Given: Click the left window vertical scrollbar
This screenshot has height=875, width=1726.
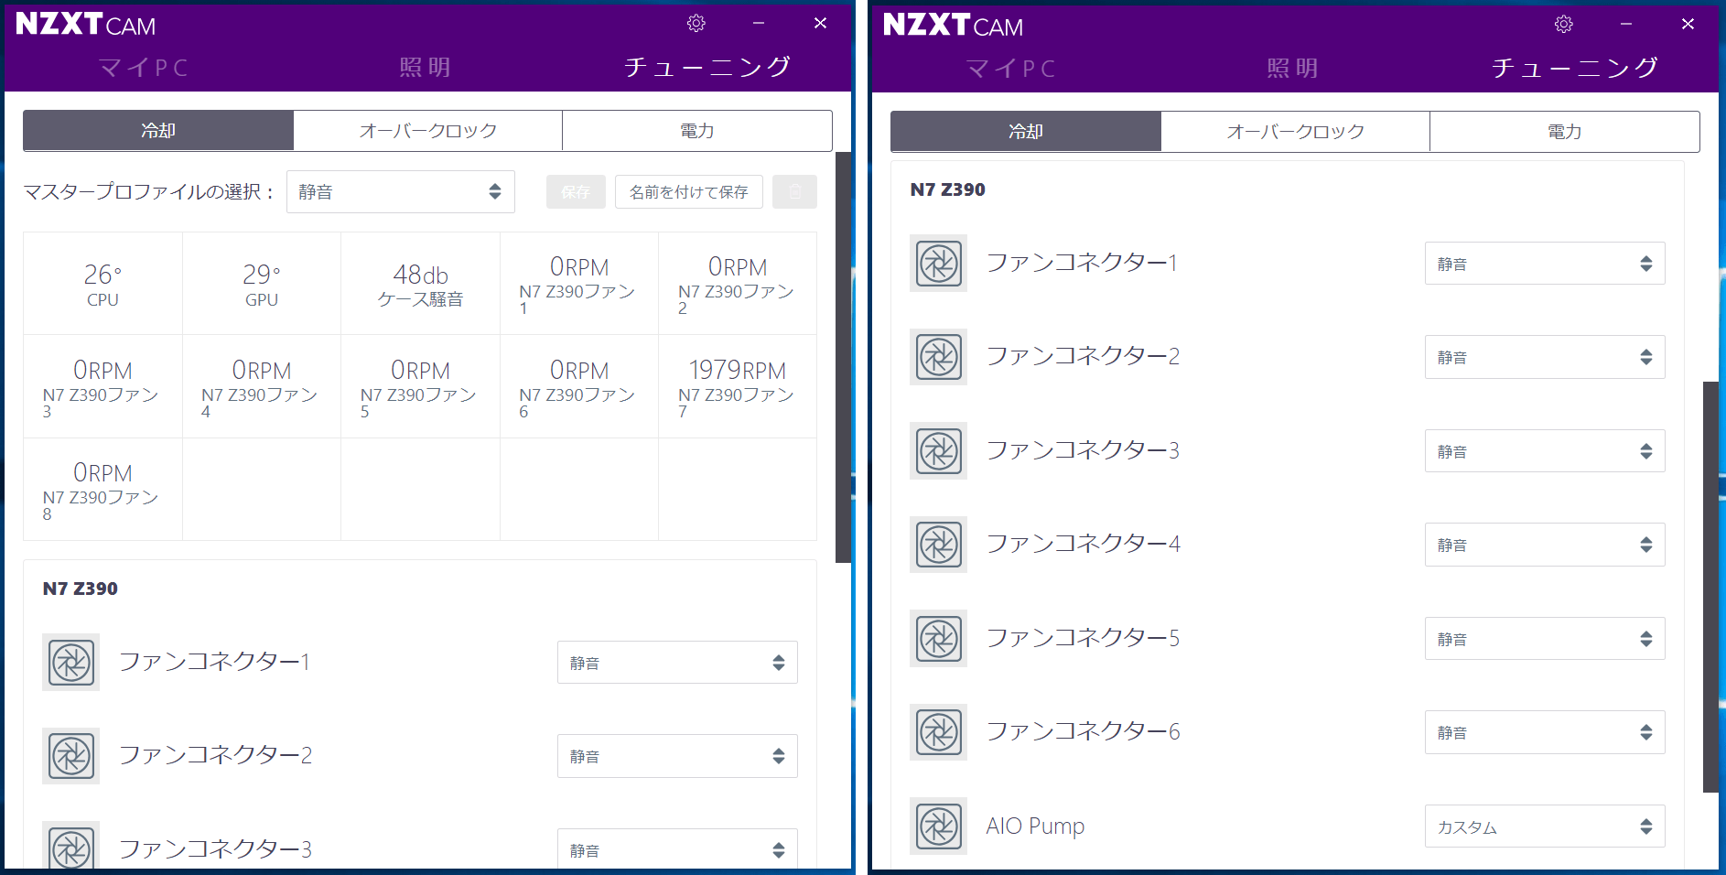Looking at the screenshot, I should tap(843, 357).
